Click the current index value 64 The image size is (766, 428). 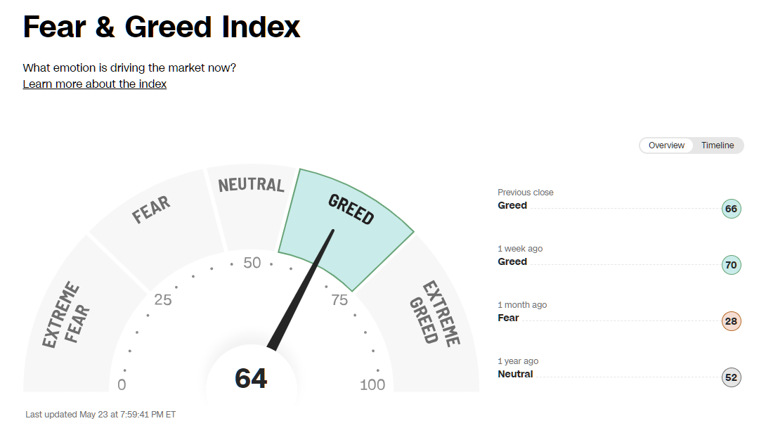[251, 379]
